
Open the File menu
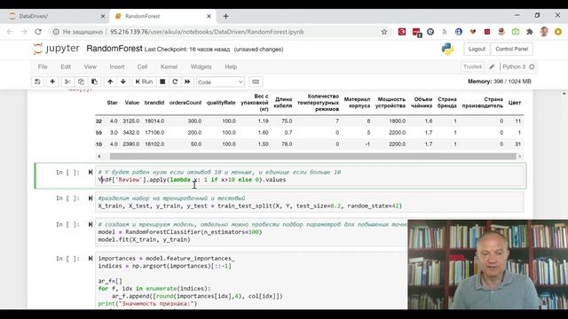pos(43,67)
